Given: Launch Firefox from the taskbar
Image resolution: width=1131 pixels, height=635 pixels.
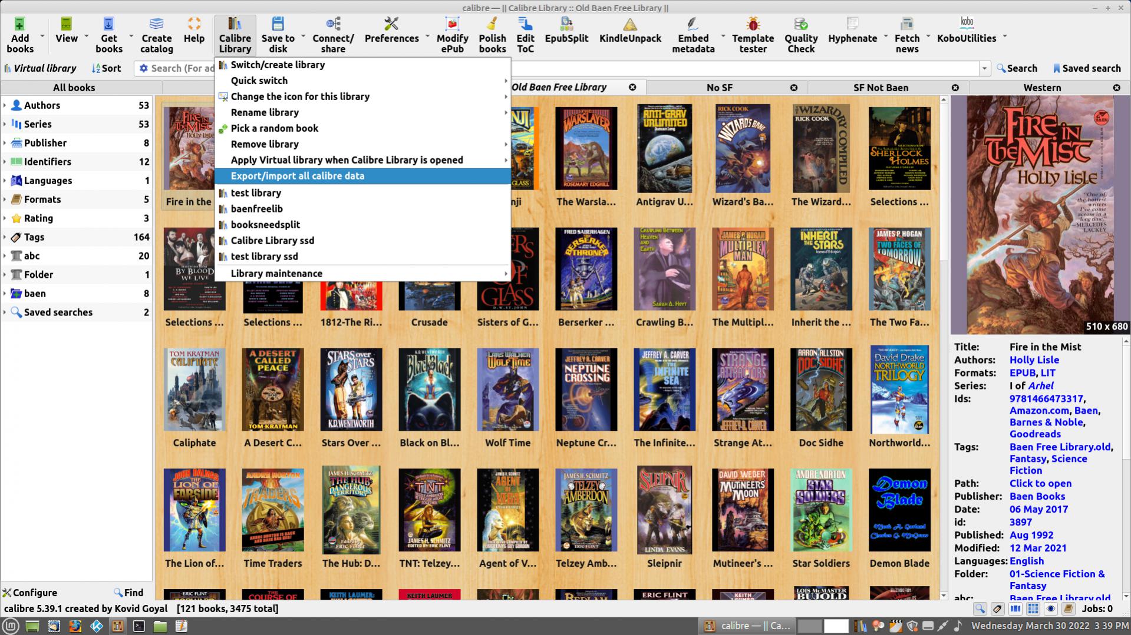Looking at the screenshot, I should coord(75,626).
